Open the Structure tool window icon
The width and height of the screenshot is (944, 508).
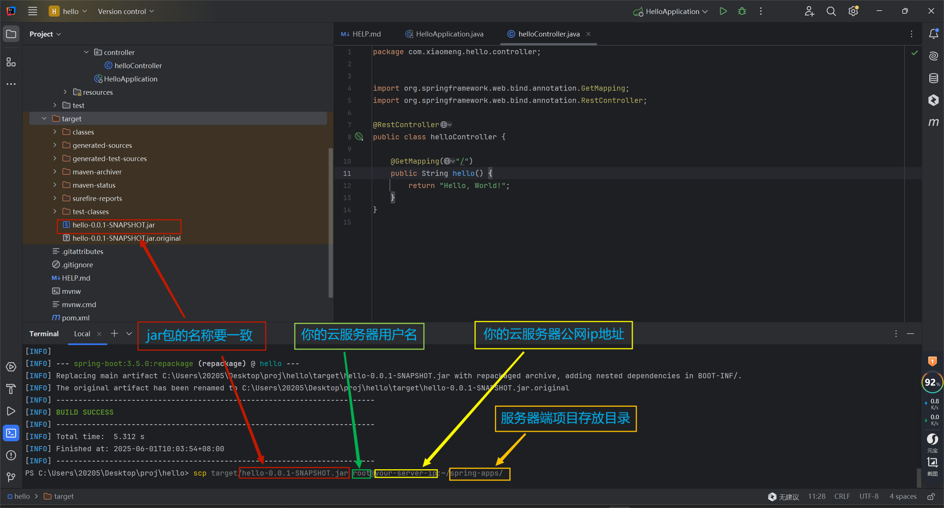pyautogui.click(x=11, y=62)
